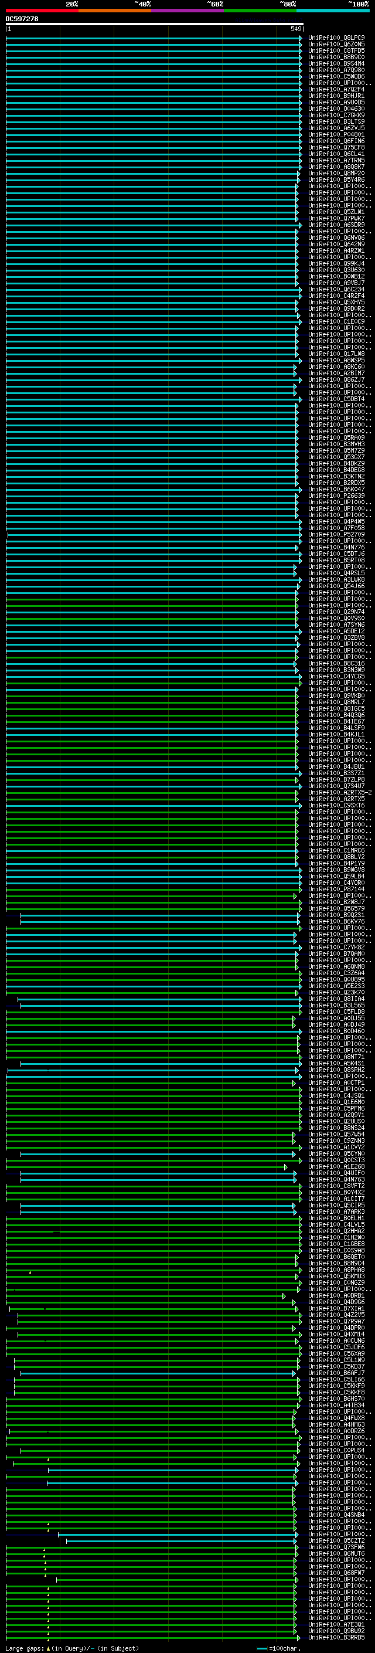Viewport: 375px width, 1653px height.
Task: Select label UniRef100_Q17LW8
Action: 336,354
